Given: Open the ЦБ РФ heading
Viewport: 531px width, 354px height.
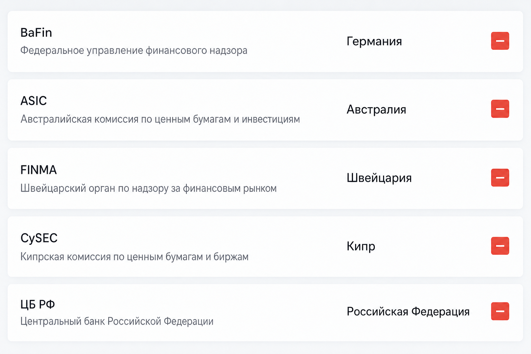Looking at the screenshot, I should 38,304.
